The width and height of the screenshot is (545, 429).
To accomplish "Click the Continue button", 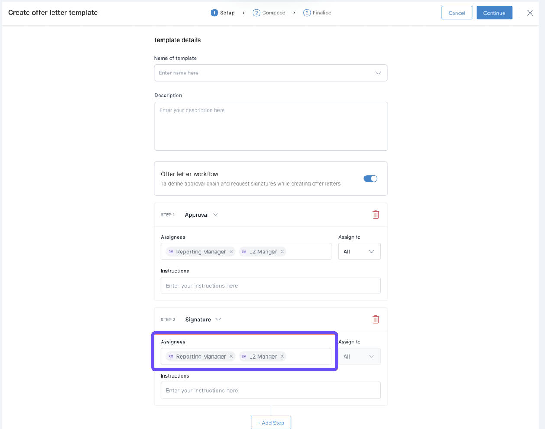I will tap(494, 13).
